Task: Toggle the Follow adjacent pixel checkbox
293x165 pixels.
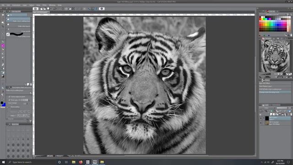Action: [x=9, y=97]
